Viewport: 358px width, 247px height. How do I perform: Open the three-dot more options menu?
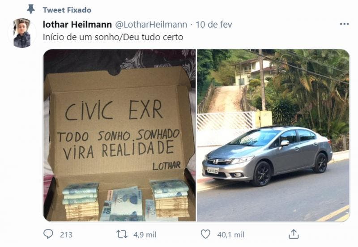click(344, 24)
